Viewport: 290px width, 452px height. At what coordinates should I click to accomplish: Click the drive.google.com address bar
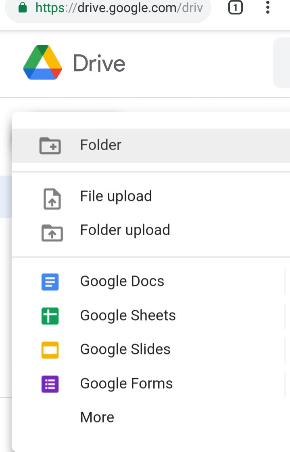108,8
